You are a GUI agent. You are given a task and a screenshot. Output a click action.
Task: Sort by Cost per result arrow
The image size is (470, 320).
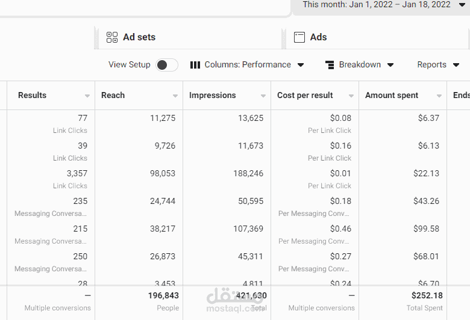click(351, 96)
